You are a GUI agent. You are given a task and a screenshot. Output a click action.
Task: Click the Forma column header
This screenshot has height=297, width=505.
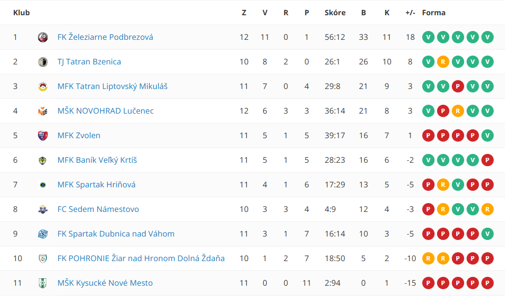click(434, 13)
